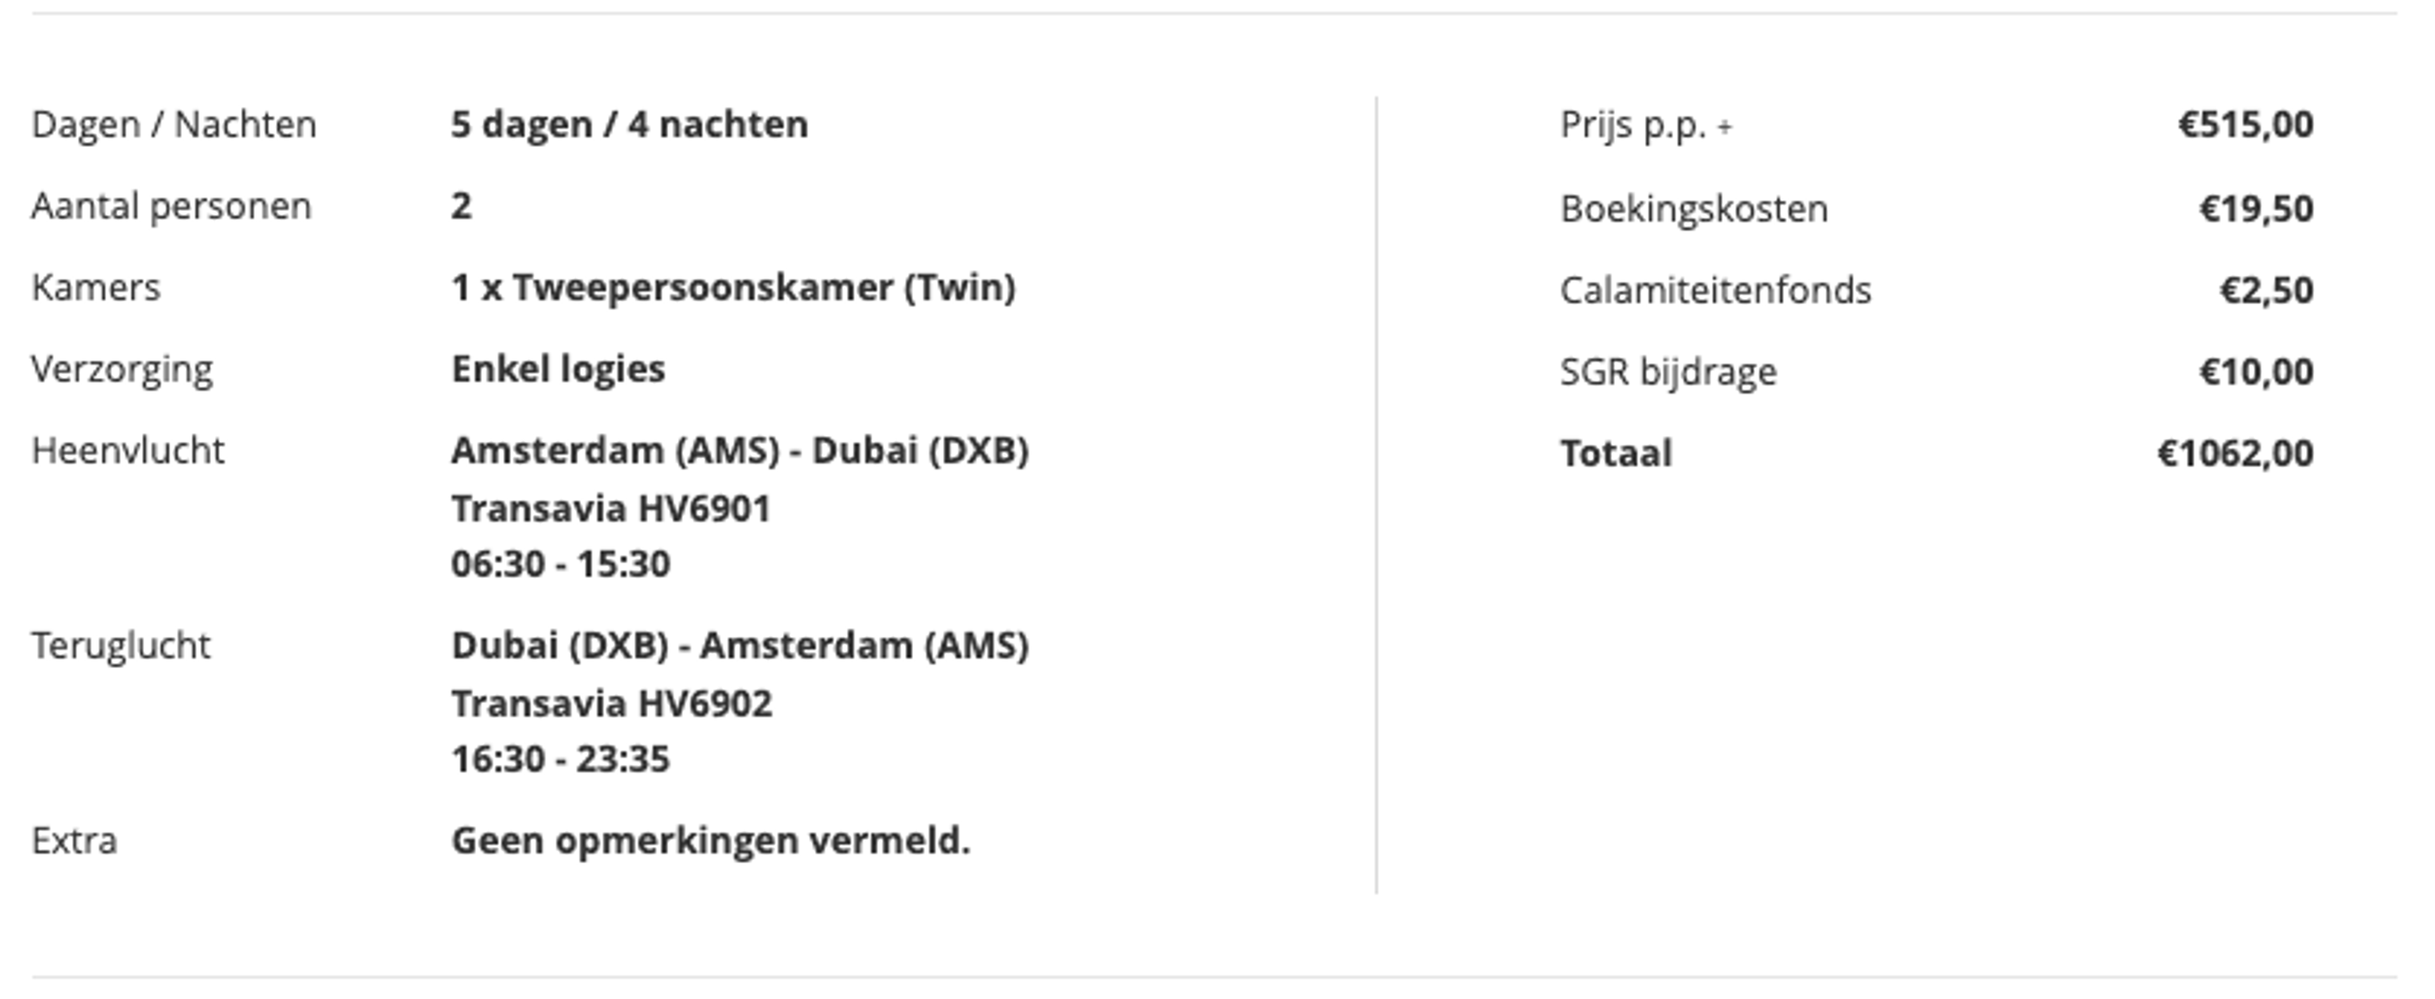Select the €19,50 booking costs amount
Image resolution: width=2435 pixels, height=999 pixels.
pyautogui.click(x=2256, y=208)
